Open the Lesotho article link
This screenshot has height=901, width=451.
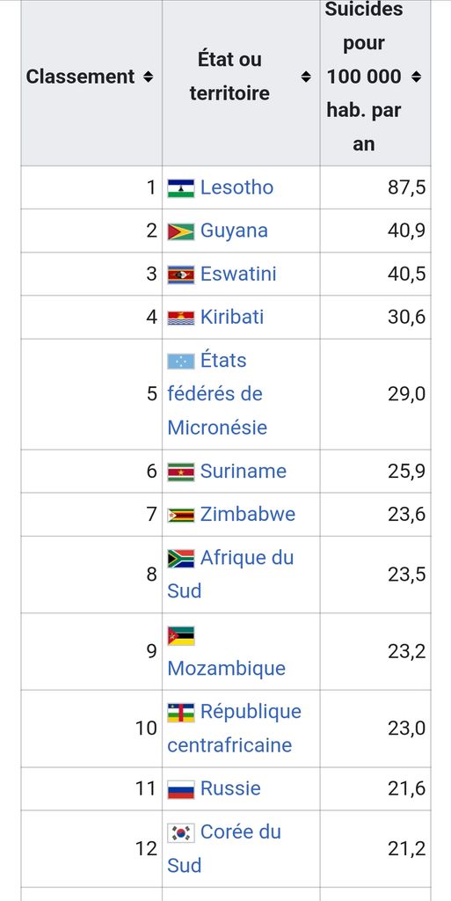coord(236,187)
